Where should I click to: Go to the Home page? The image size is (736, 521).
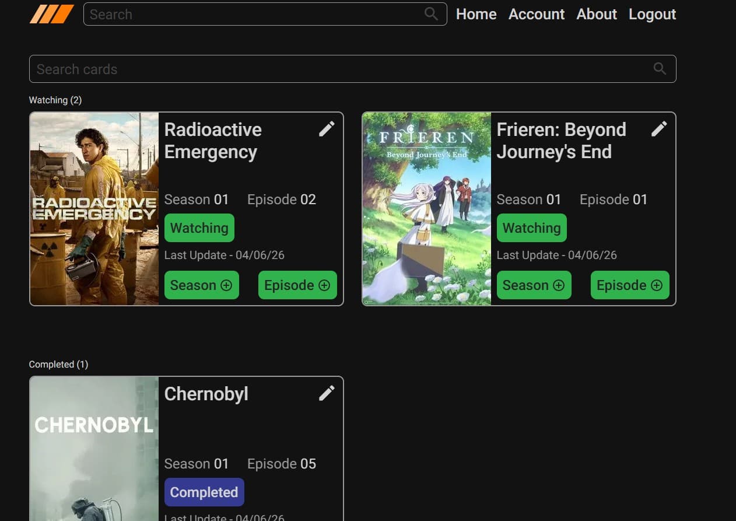pyautogui.click(x=476, y=14)
